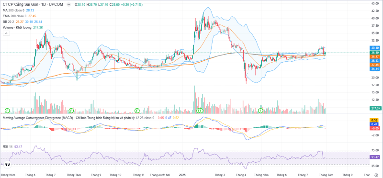
Task: Click the blue 26.44 lower band label on the price axis
Action: [375, 69]
